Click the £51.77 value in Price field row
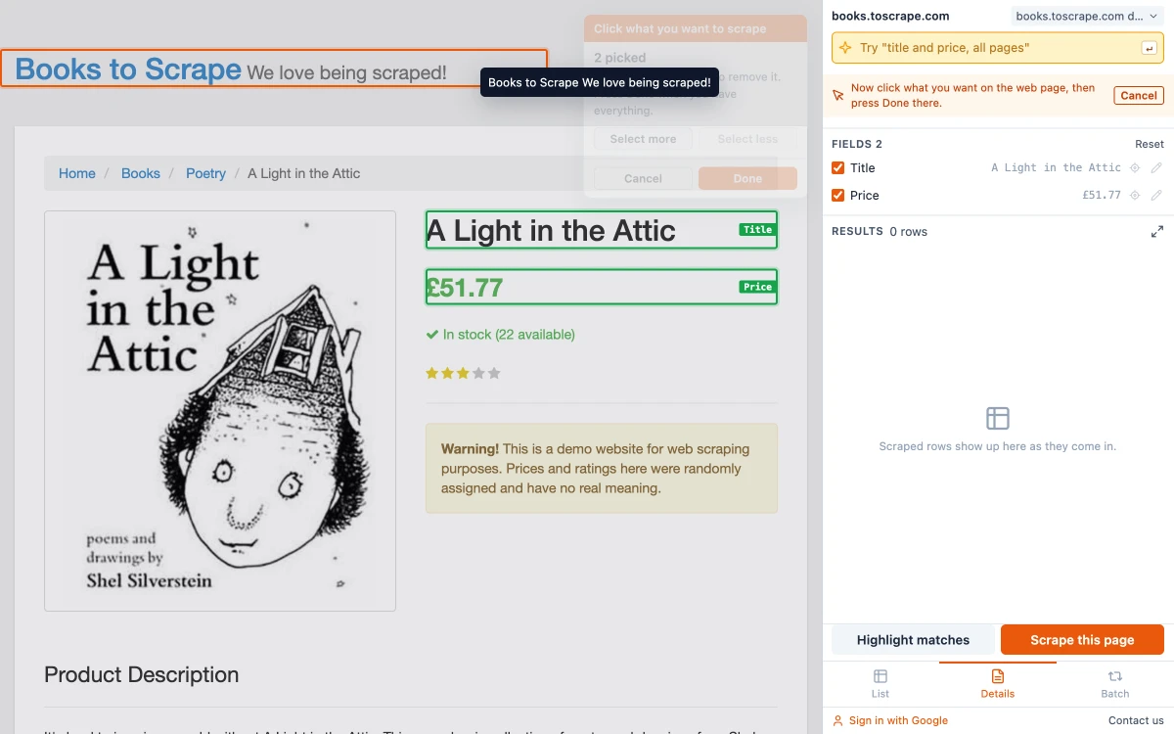Screen dimensions: 1174x734 (x=1102, y=196)
